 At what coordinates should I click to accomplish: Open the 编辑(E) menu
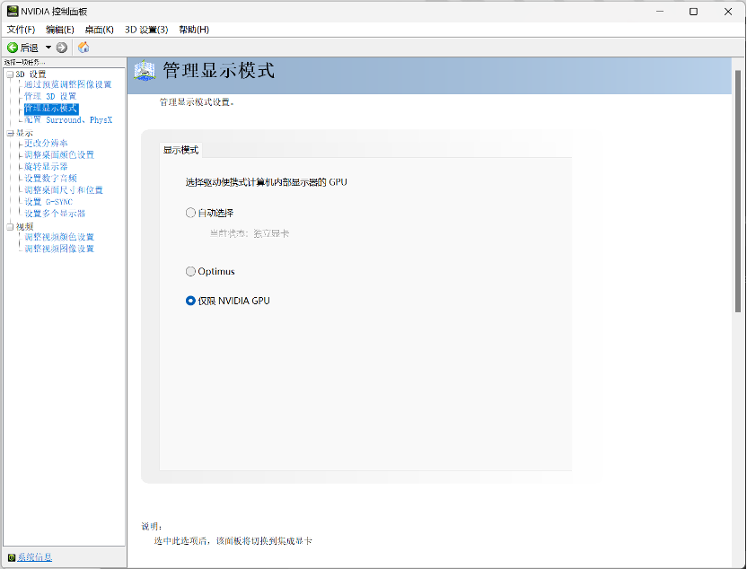click(x=60, y=30)
